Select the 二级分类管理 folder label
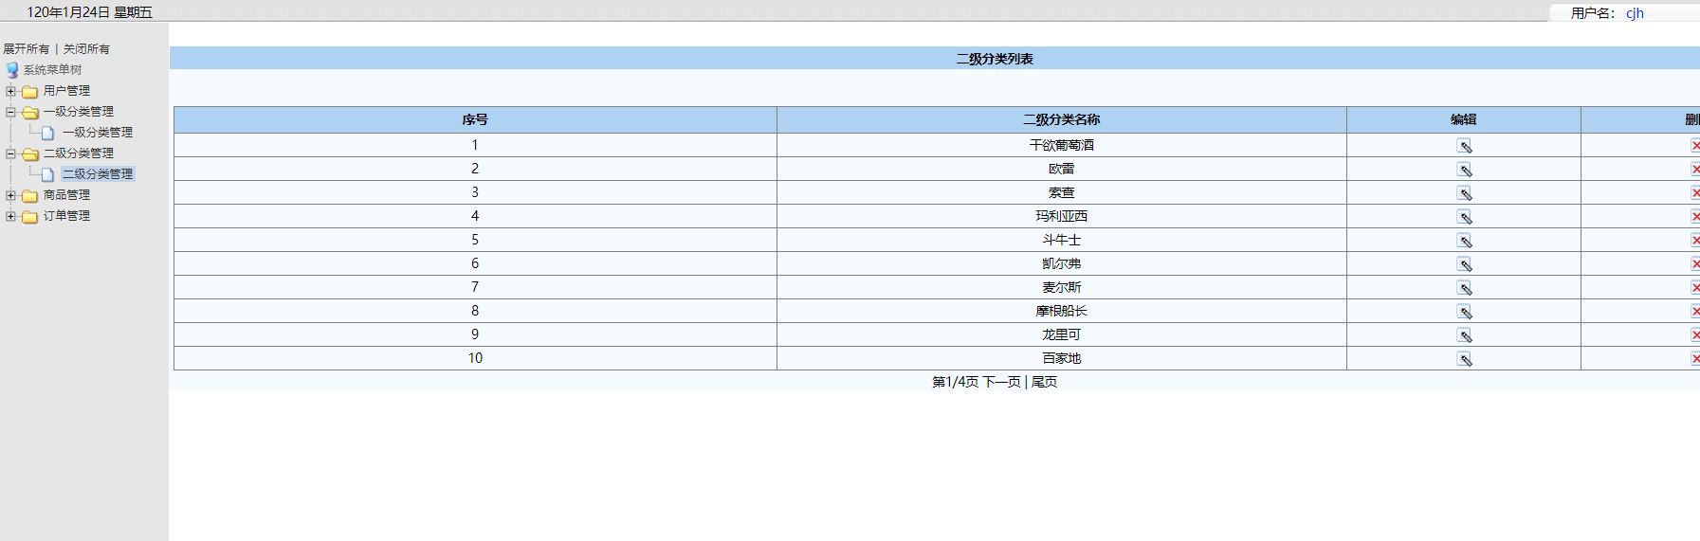 (x=78, y=153)
